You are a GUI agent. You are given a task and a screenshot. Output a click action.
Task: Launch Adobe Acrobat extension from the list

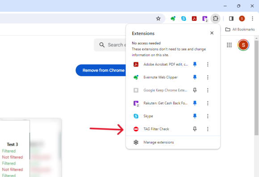[166, 64]
